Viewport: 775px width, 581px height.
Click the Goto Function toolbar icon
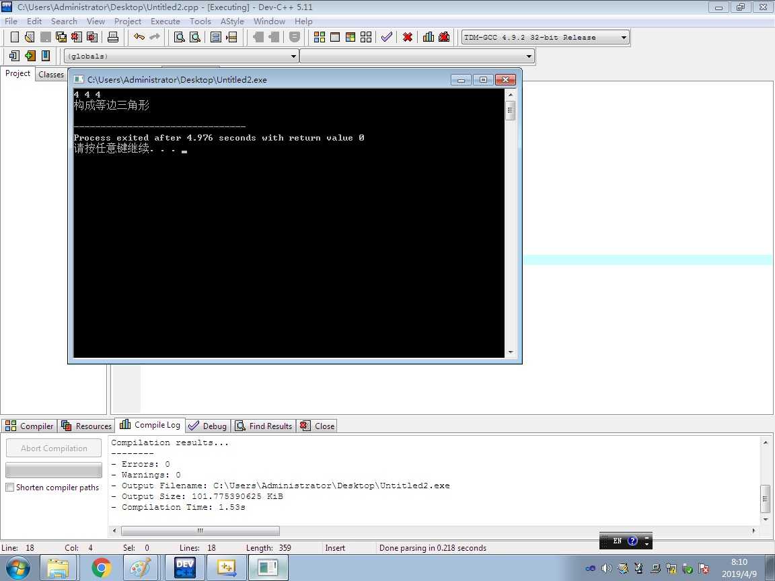tap(216, 37)
